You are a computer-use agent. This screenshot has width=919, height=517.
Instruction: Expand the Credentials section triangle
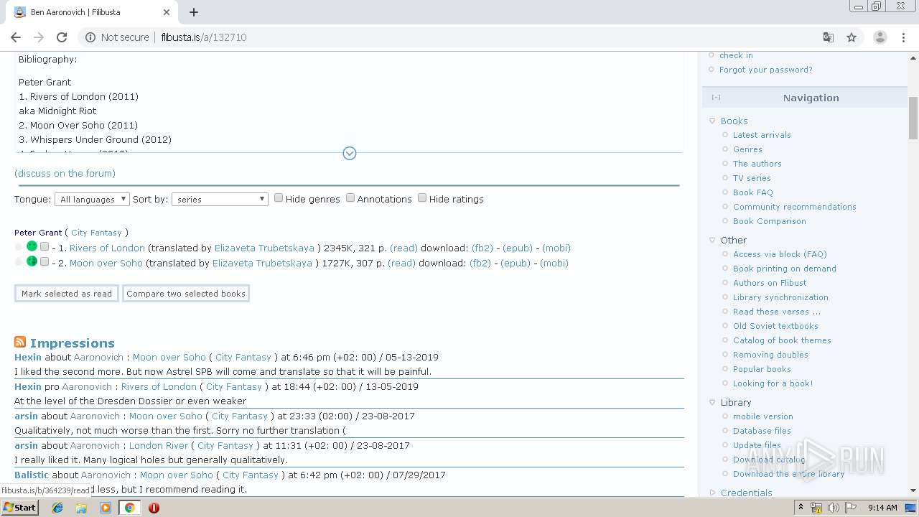[712, 493]
